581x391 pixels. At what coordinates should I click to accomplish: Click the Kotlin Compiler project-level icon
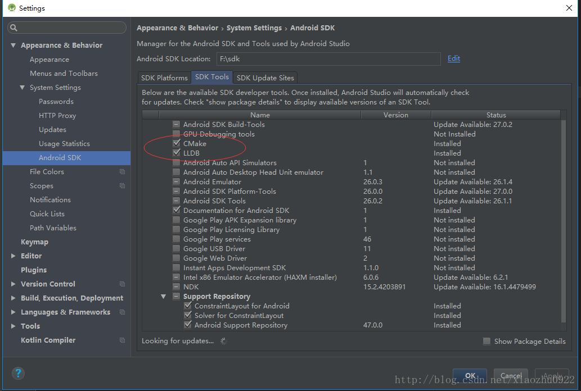coord(122,340)
